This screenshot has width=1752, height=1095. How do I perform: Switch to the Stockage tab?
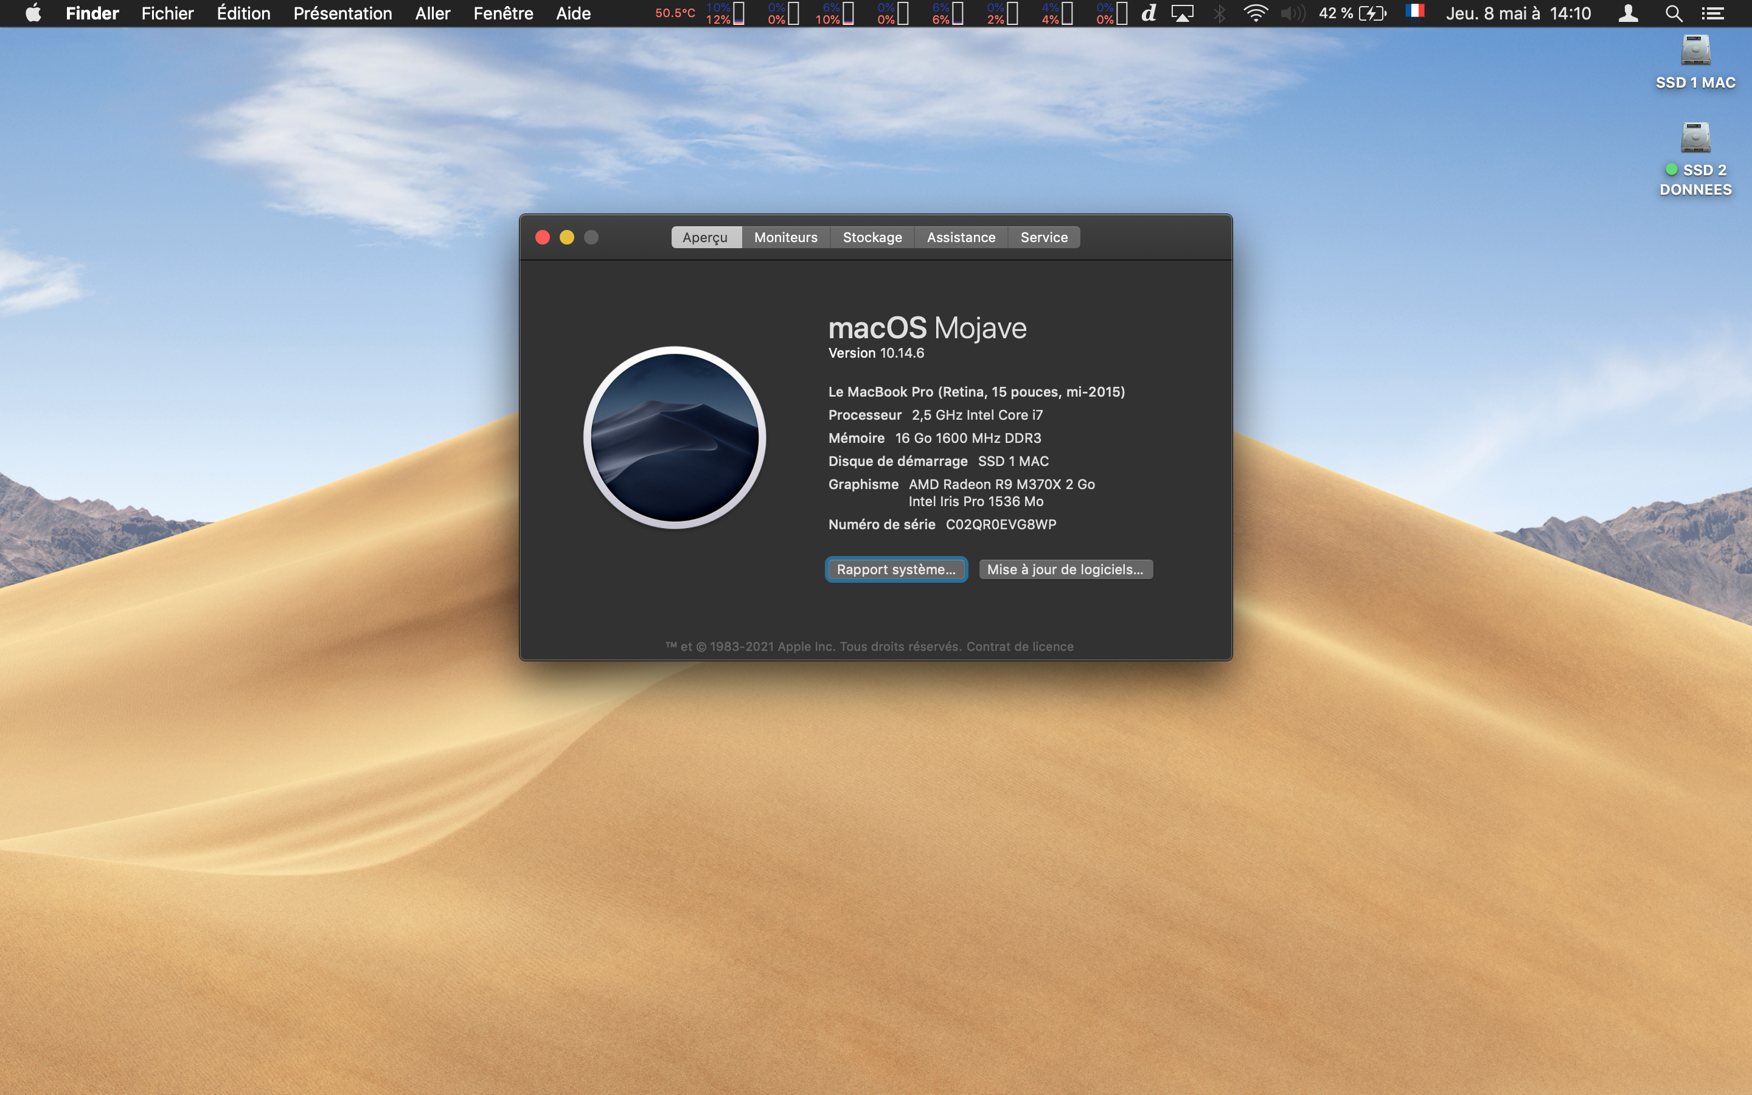pyautogui.click(x=872, y=237)
